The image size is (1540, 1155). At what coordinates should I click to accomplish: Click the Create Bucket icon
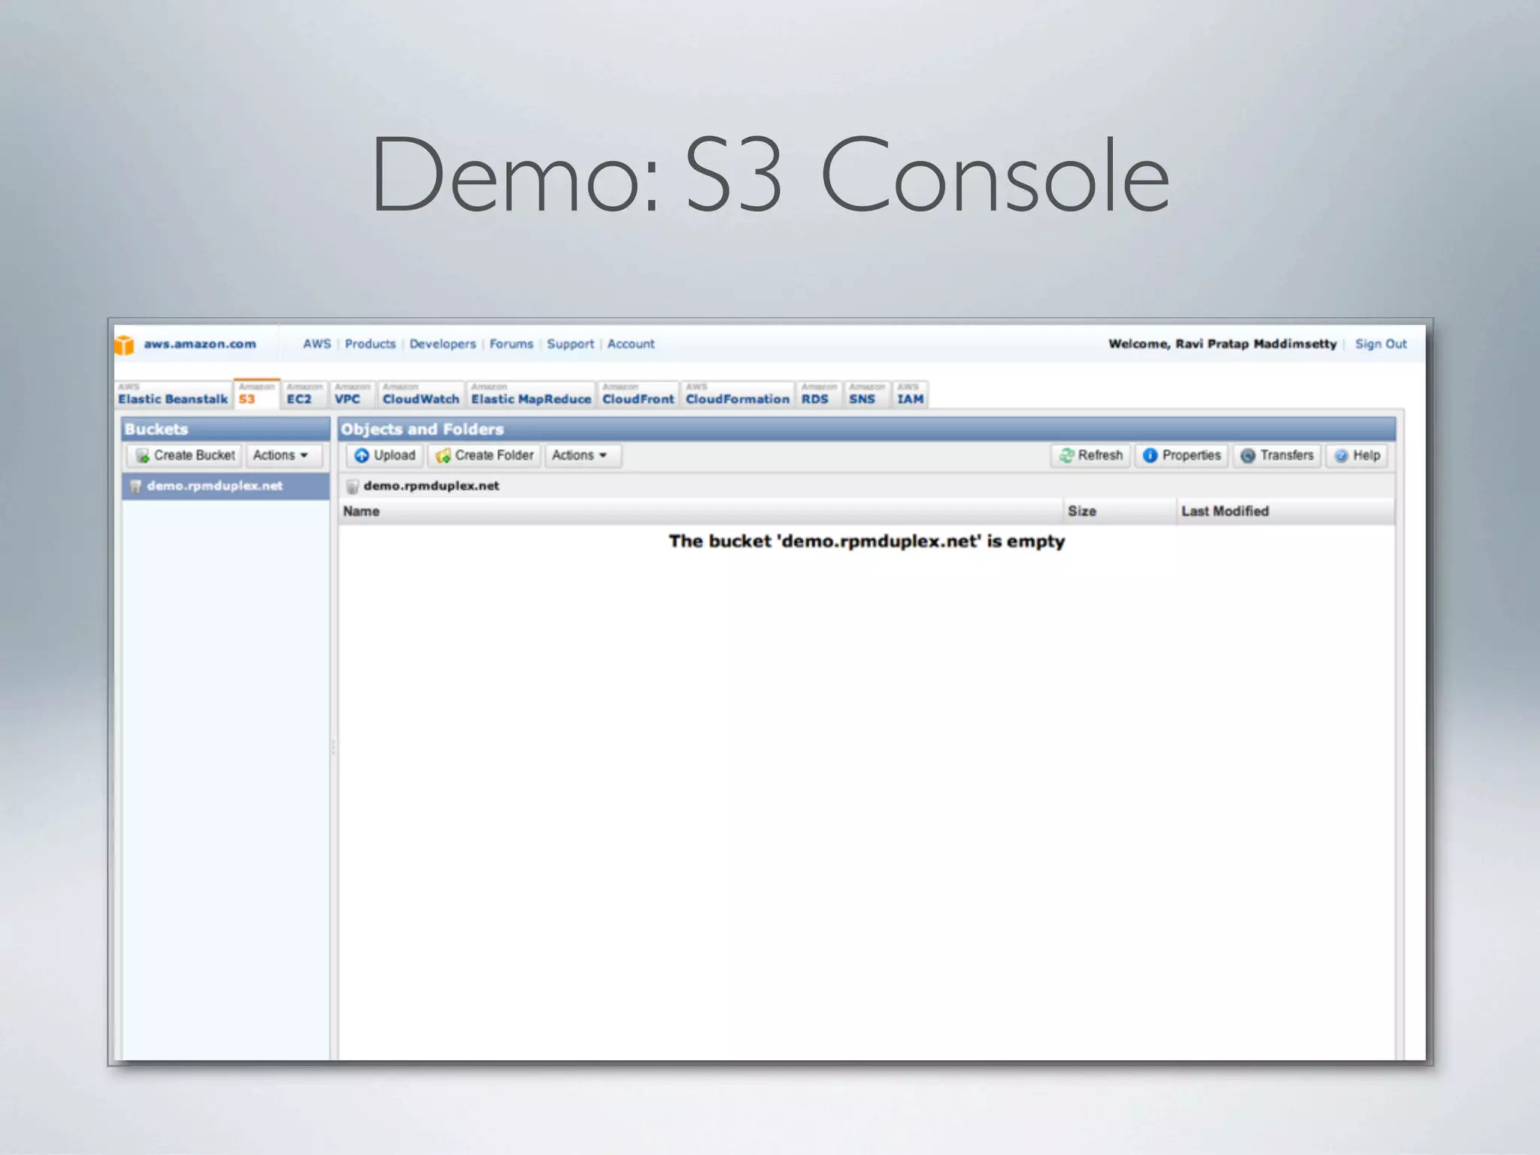[x=142, y=456]
